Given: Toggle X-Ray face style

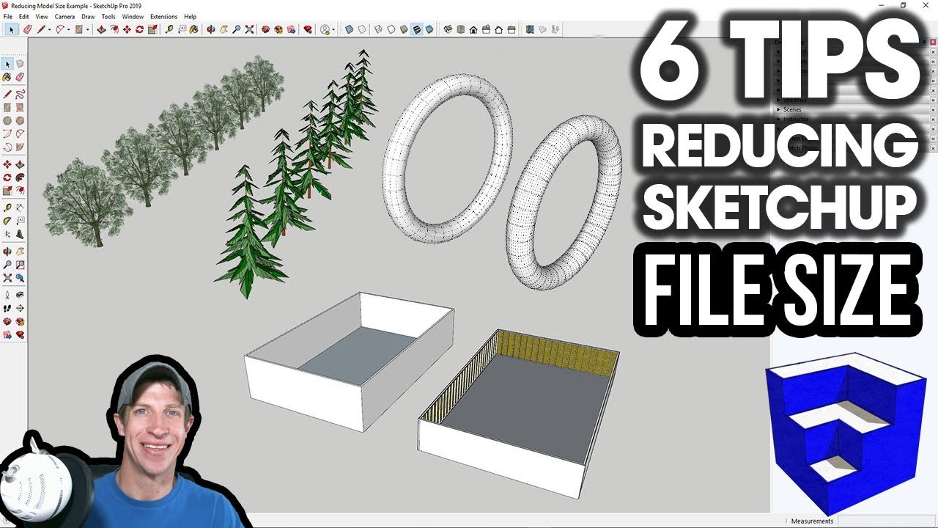Looking at the screenshot, I should [349, 29].
